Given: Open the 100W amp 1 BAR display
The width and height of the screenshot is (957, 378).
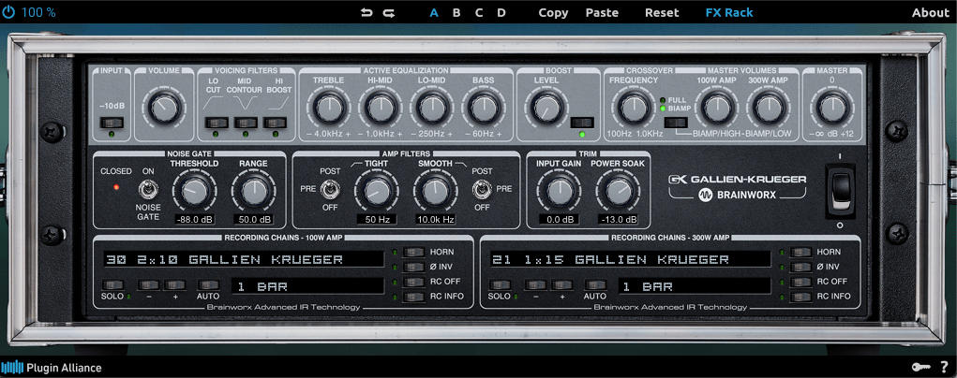Looking at the screenshot, I should coord(307,285).
